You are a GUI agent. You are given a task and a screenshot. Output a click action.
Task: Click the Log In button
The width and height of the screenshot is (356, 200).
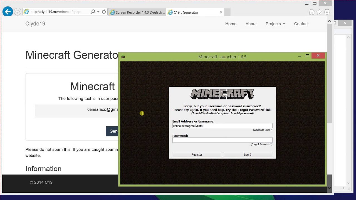click(248, 154)
